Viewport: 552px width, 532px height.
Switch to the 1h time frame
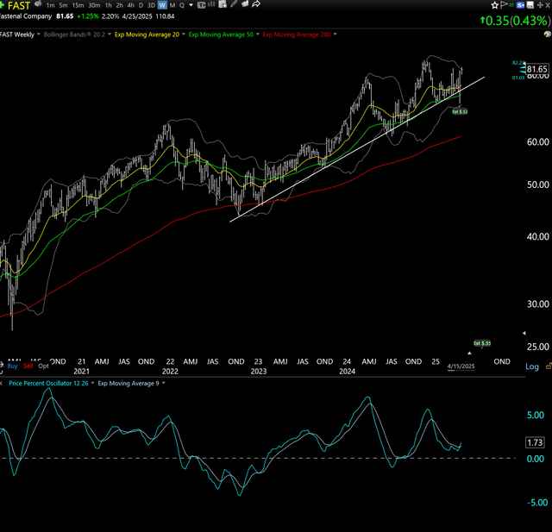(x=109, y=5)
